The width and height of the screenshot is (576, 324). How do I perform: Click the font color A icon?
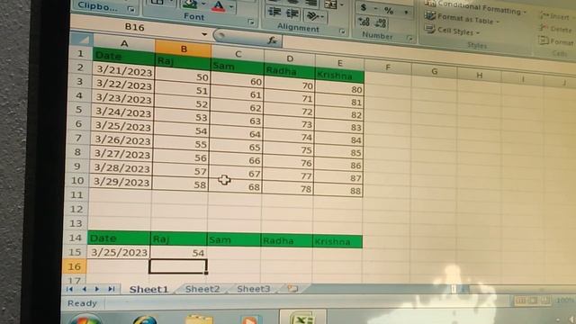pyautogui.click(x=218, y=6)
